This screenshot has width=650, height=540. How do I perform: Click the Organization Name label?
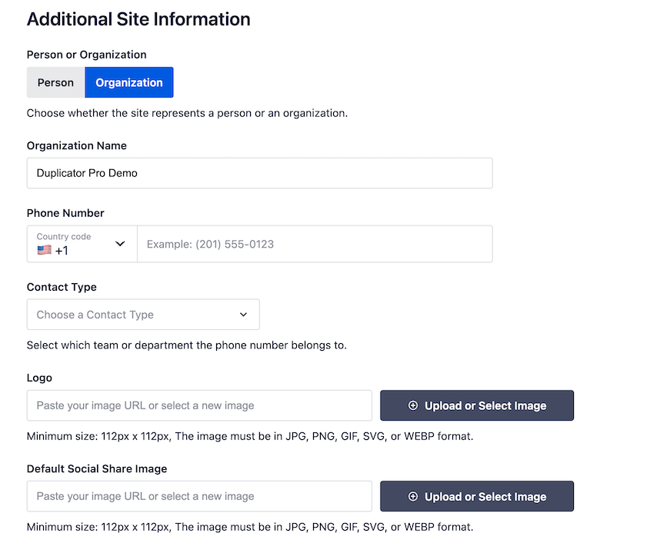[x=77, y=145]
